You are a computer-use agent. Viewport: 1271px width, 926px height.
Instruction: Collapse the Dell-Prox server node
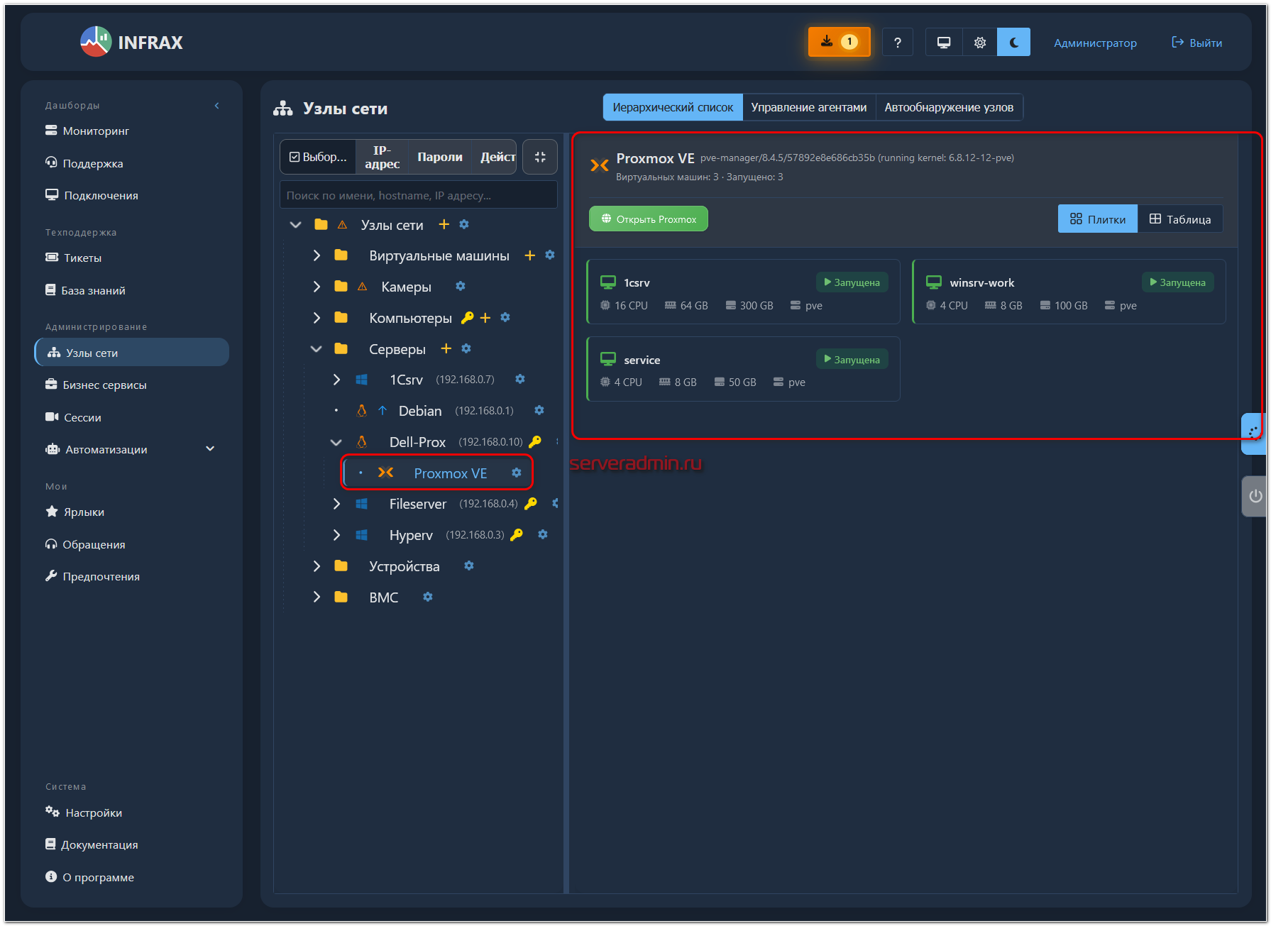click(336, 442)
